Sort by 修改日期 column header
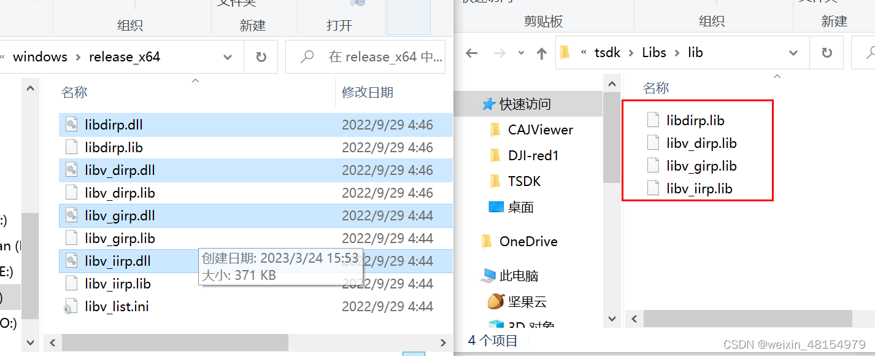Screen dimensions: 875x356 (368, 93)
